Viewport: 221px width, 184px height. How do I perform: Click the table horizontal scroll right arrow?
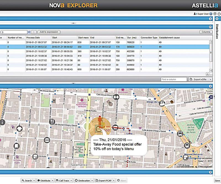[x=207, y=74]
